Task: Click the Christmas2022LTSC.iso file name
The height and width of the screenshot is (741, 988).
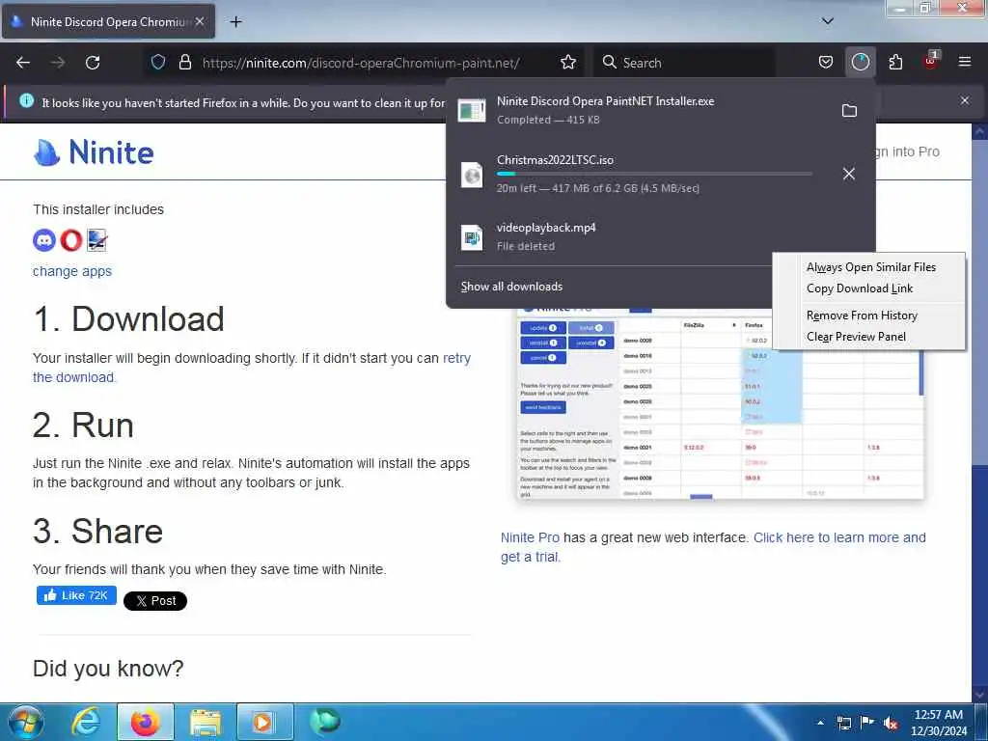Action: pos(555,160)
